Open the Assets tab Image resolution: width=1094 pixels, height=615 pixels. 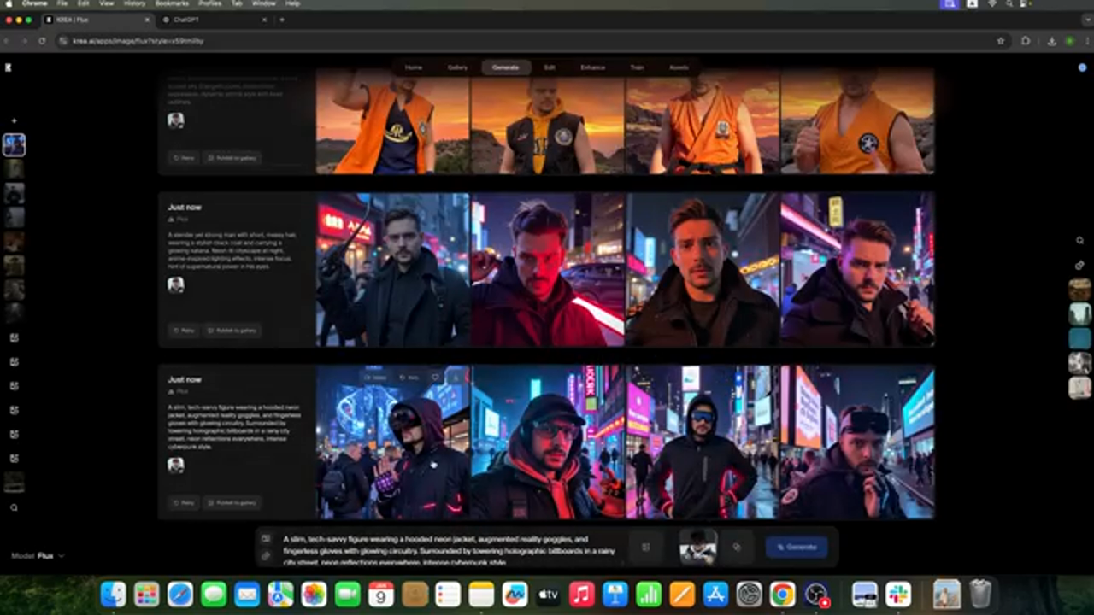pos(679,67)
